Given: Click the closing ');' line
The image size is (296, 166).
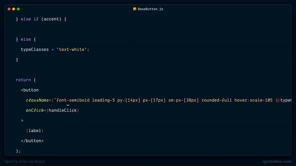Looking at the screenshot, I should pyautogui.click(x=18, y=151).
